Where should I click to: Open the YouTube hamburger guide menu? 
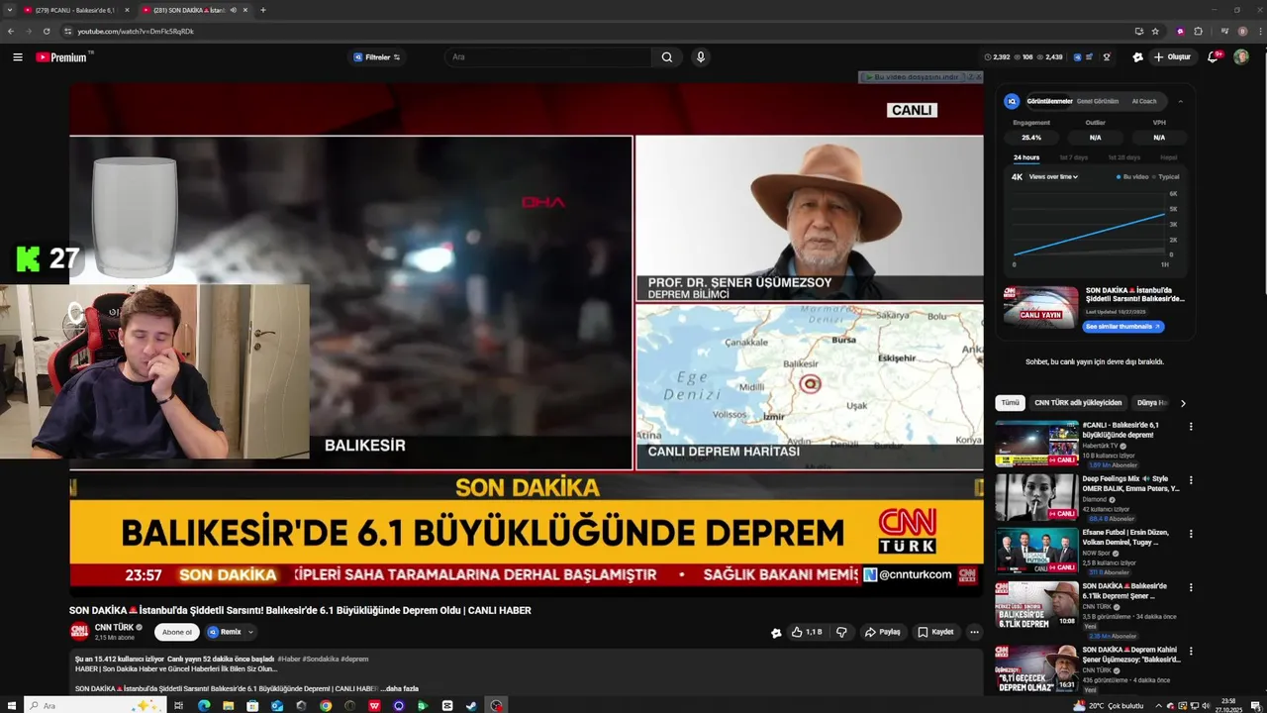tap(18, 57)
